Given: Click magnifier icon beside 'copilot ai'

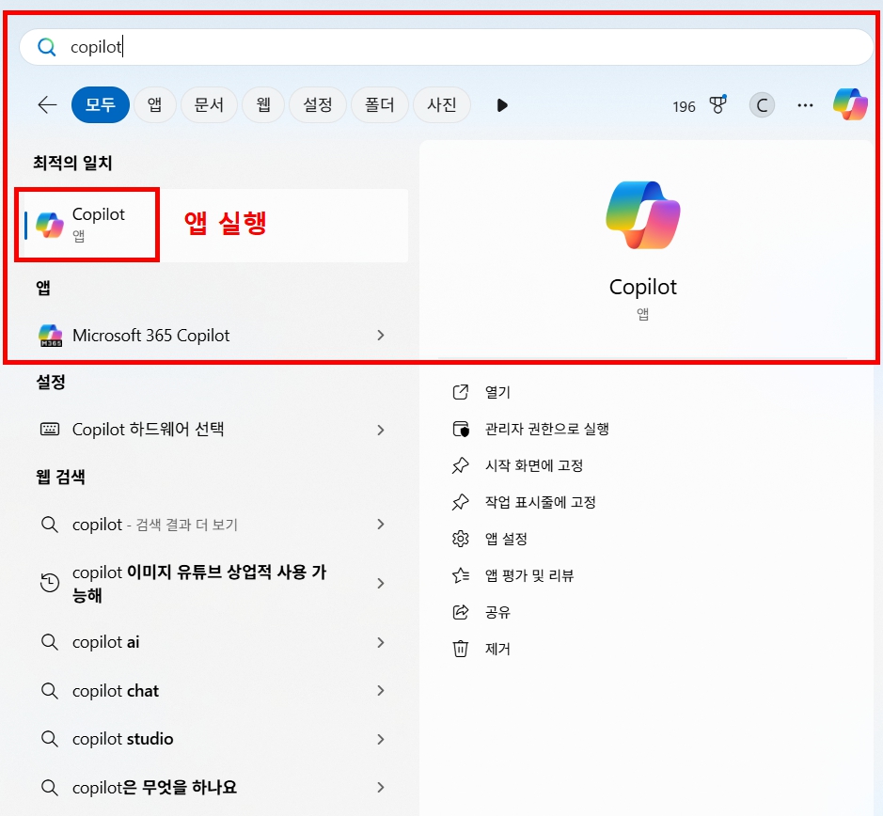Looking at the screenshot, I should coord(50,642).
